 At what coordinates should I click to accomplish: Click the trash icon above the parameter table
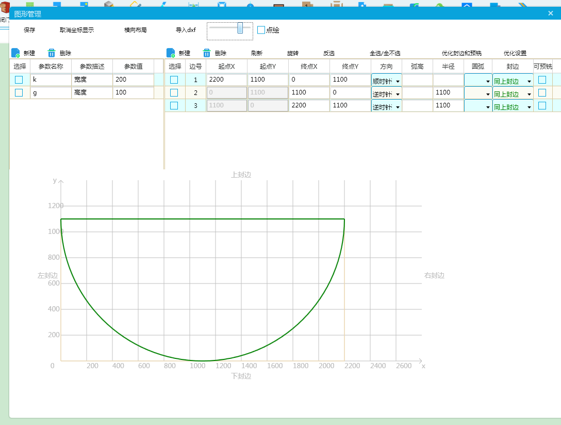point(52,53)
